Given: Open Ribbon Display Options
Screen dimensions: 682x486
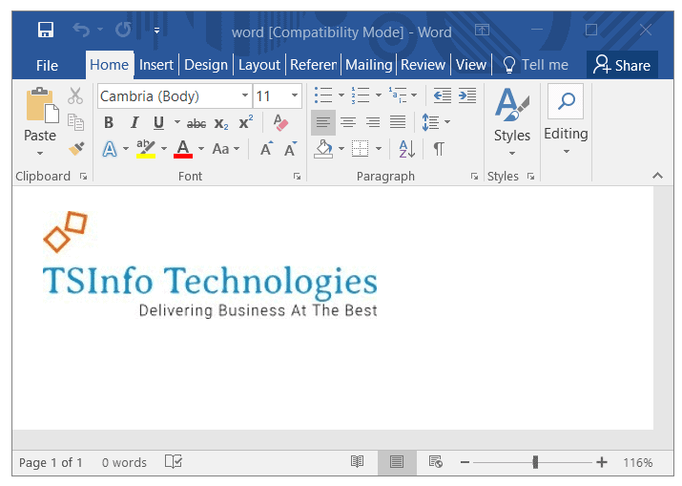Looking at the screenshot, I should [482, 30].
